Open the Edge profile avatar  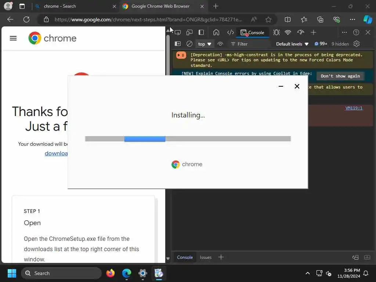pyautogui.click(x=8, y=6)
